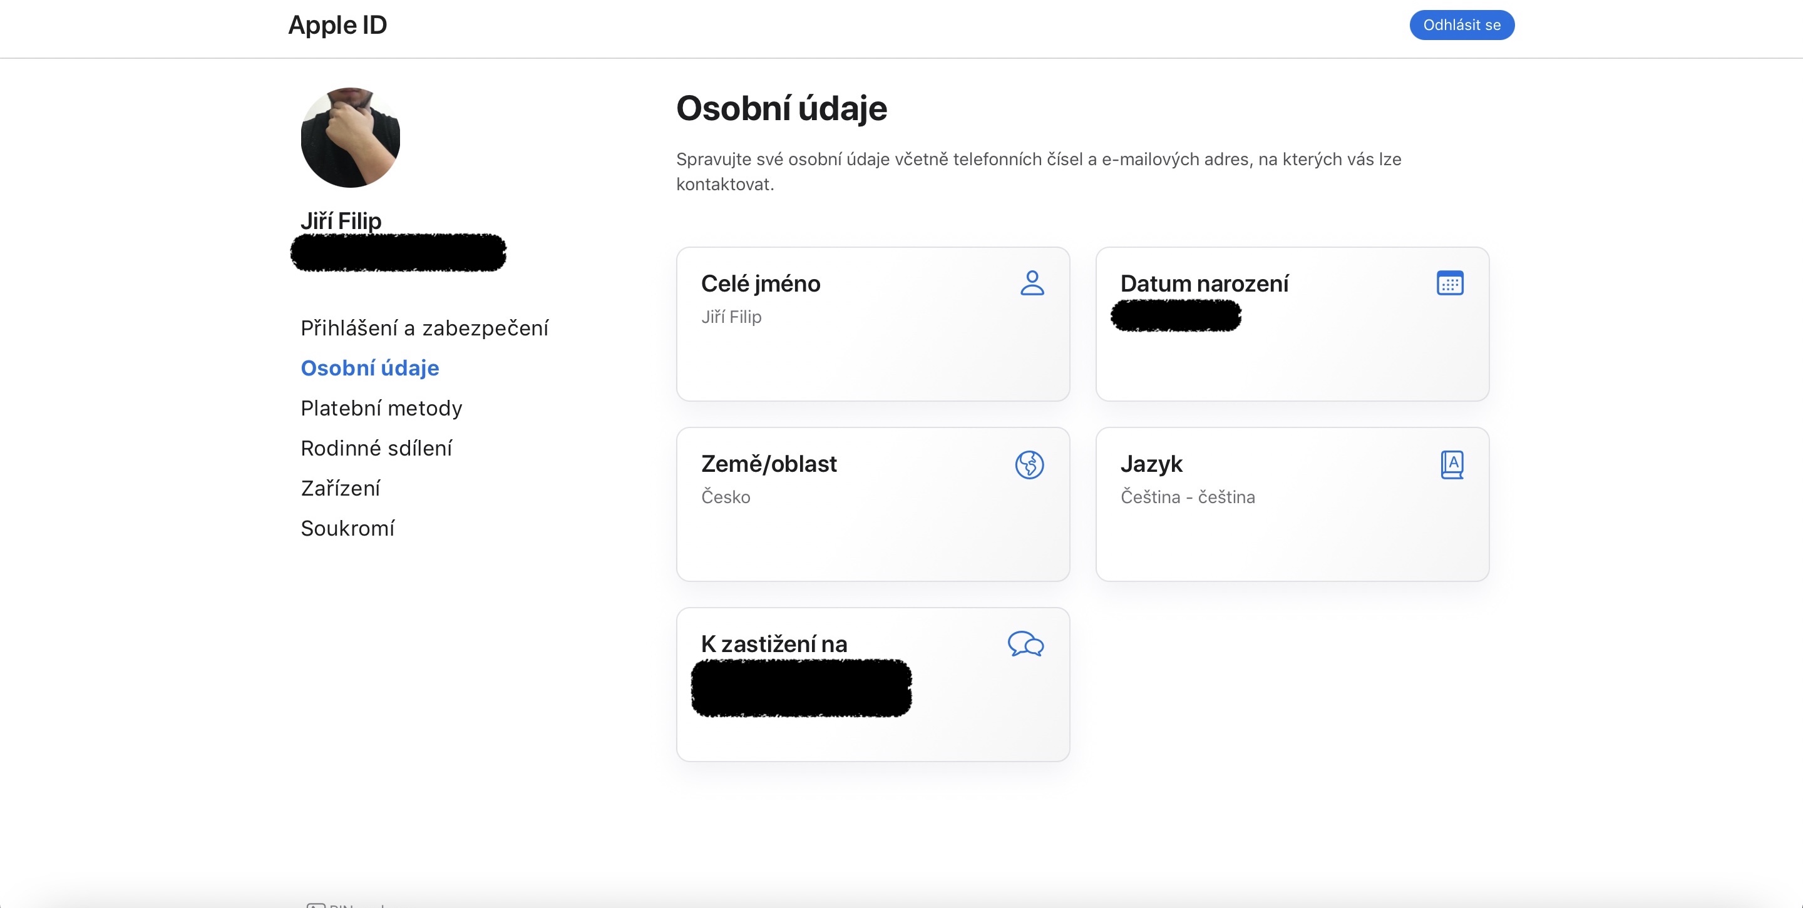Click the calendar icon on Datum narození card
Viewport: 1803px width, 908px height.
coord(1449,283)
